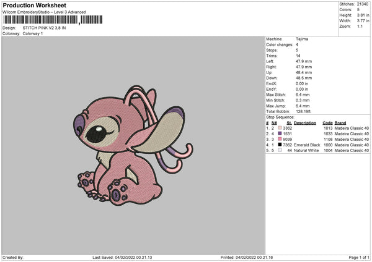This screenshot has width=372, height=262.
Task: Click the Down value 48.5 mm
Action: 304,78
